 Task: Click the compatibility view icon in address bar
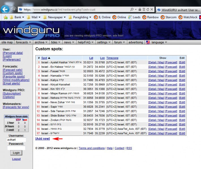(x=144, y=10)
